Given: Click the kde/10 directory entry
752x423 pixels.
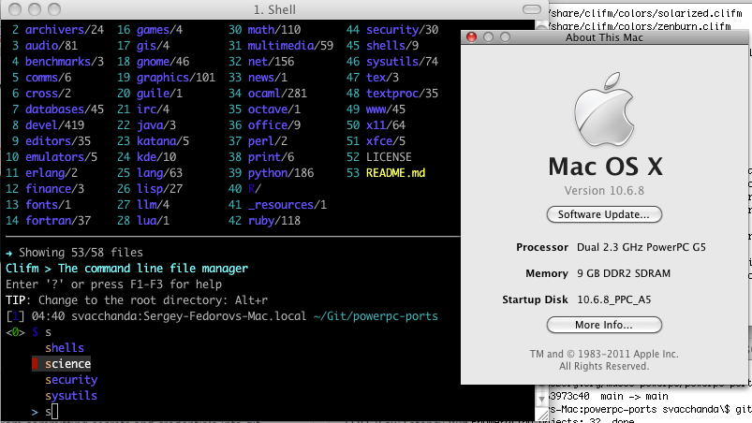Looking at the screenshot, I should pyautogui.click(x=156, y=156).
